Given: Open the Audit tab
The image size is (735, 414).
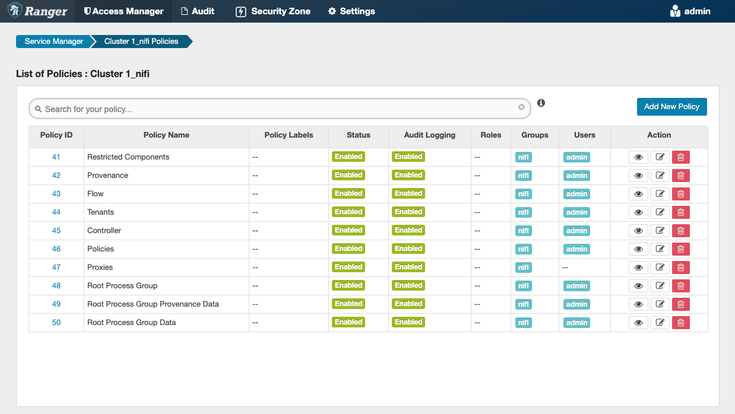Looking at the screenshot, I should pos(197,11).
